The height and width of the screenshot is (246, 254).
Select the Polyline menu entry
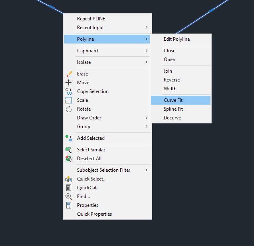point(107,39)
